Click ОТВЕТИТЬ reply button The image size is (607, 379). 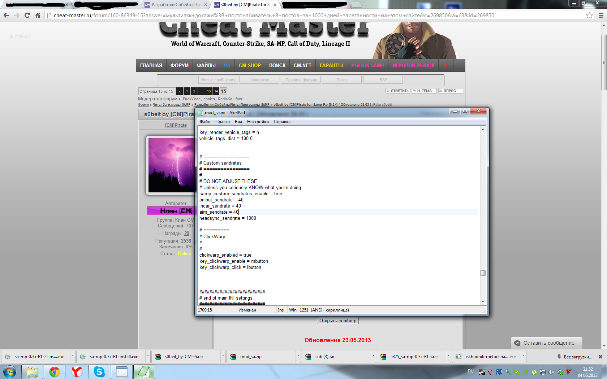pyautogui.click(x=398, y=91)
